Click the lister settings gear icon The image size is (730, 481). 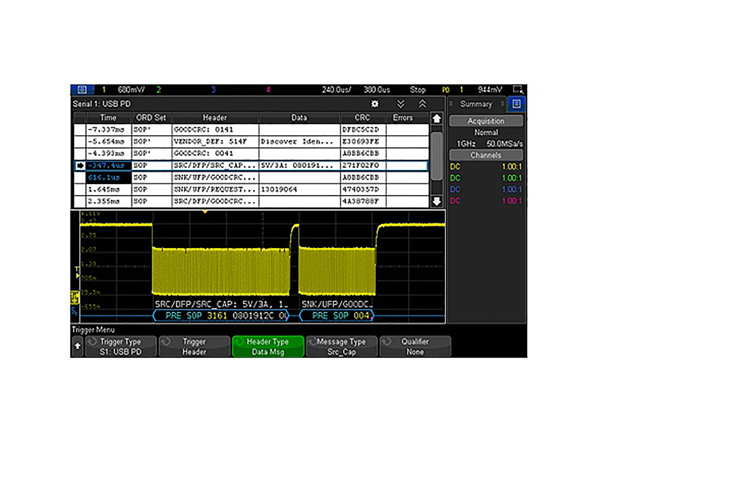click(x=374, y=104)
